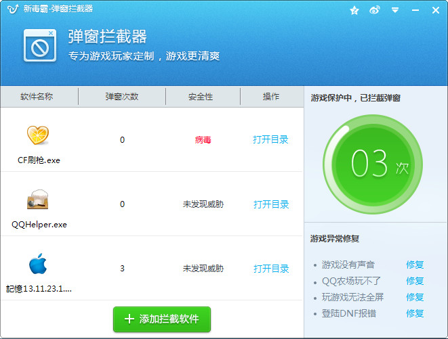Click popup count 0 for CF刷枪.exe
This screenshot has height=339, width=448.
pyautogui.click(x=122, y=140)
